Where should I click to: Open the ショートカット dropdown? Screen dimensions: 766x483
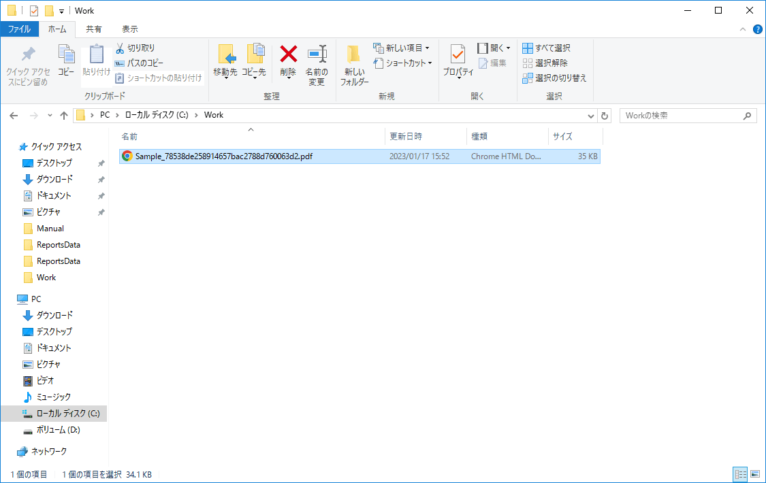pos(403,63)
